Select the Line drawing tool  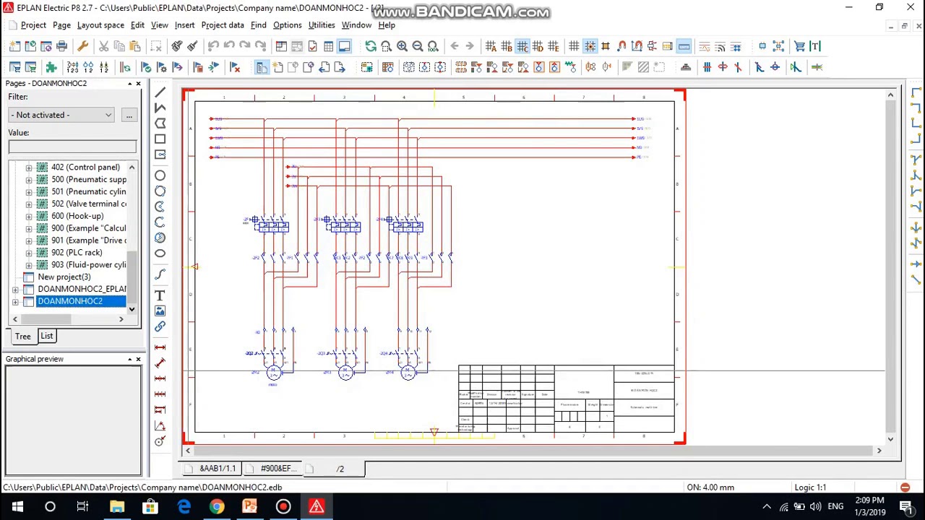[x=160, y=92]
